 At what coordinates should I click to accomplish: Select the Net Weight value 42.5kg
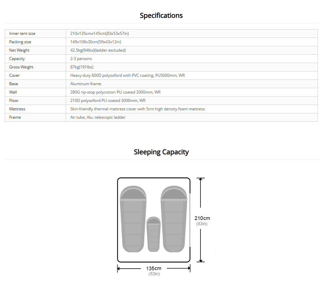[x=98, y=50]
